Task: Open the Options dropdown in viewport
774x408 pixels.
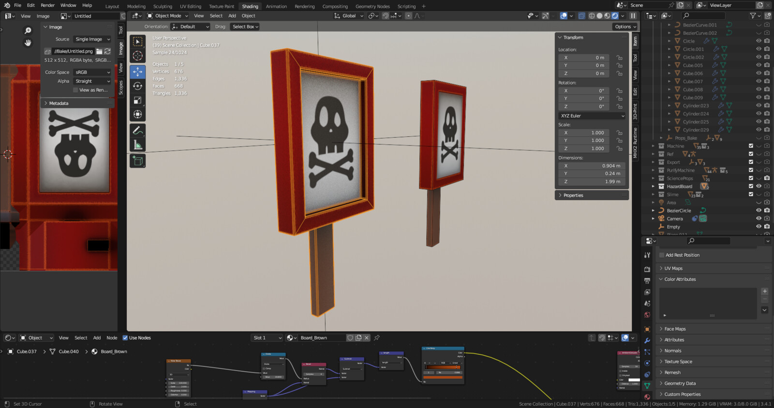Action: 625,27
